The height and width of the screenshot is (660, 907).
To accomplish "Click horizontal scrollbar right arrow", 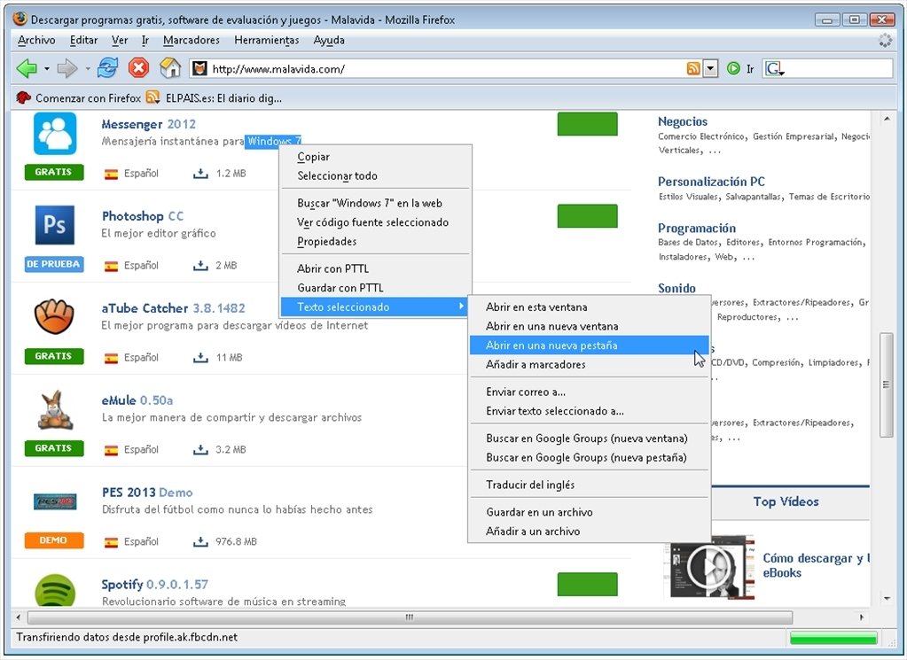I will point(862,617).
